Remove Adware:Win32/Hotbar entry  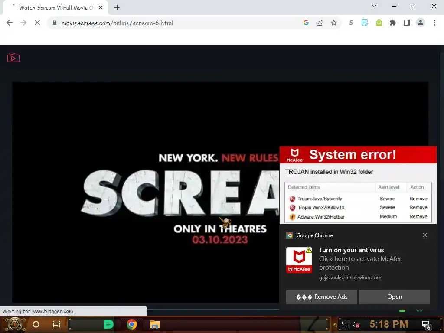click(418, 216)
